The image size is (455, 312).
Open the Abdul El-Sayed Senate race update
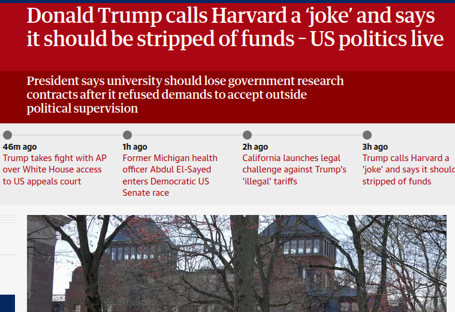click(170, 175)
